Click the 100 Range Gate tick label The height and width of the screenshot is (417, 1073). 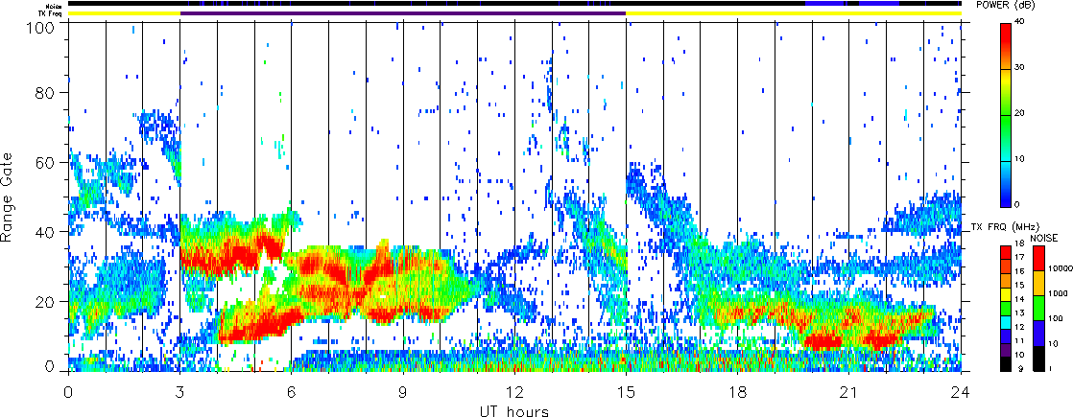pyautogui.click(x=42, y=28)
